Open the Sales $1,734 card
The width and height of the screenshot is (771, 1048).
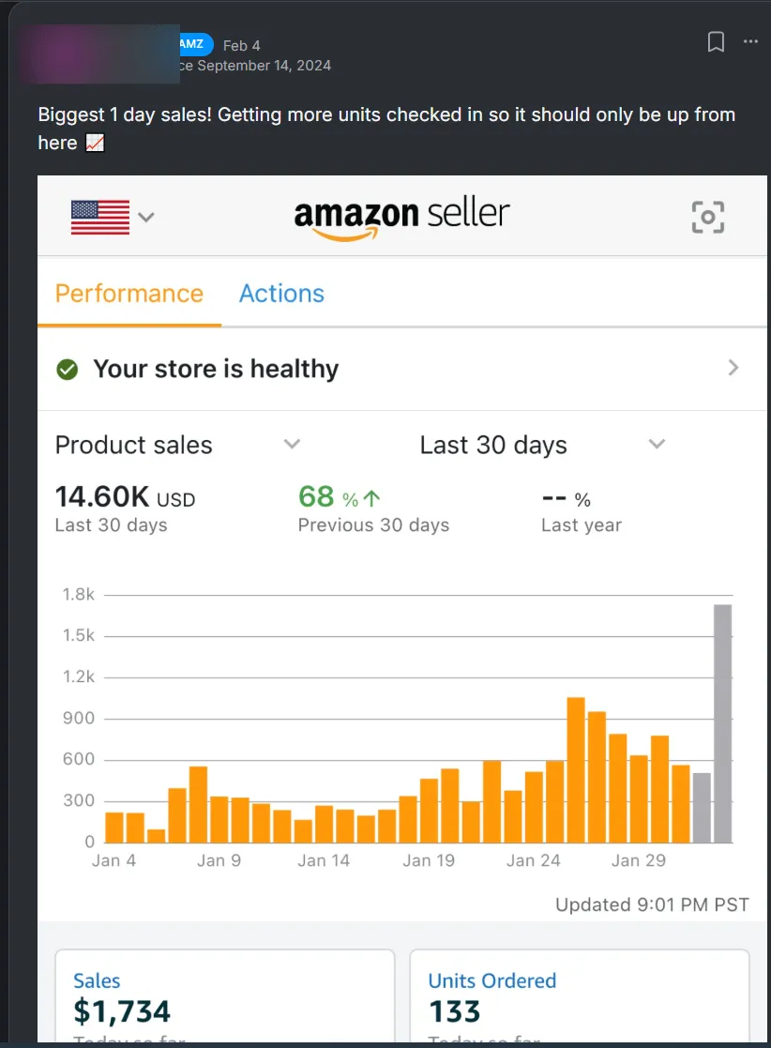224,995
